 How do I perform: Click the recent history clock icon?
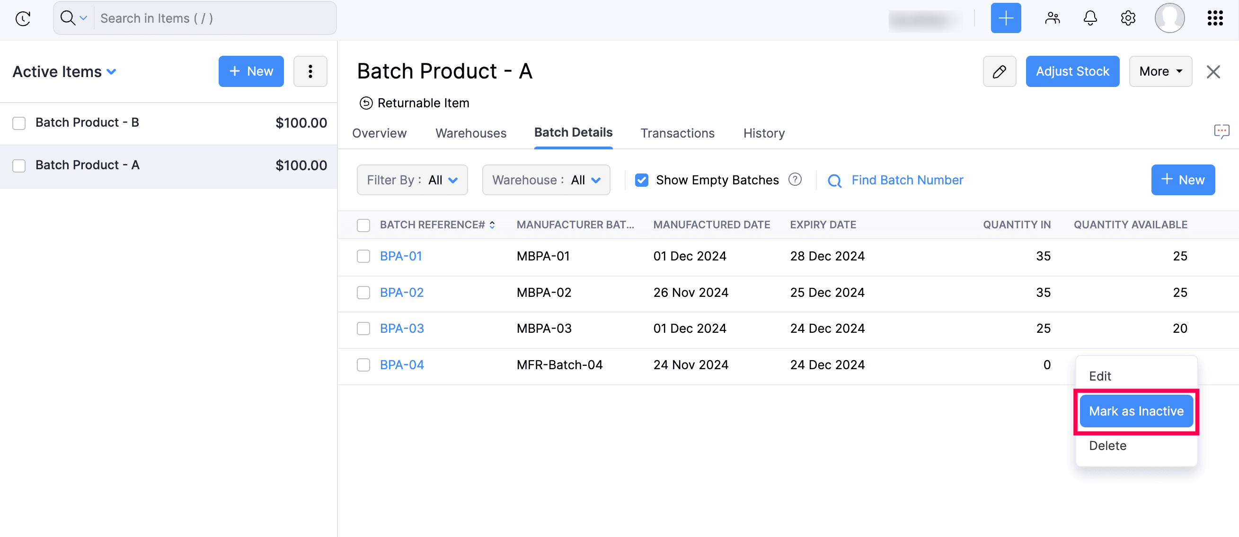[x=23, y=18]
